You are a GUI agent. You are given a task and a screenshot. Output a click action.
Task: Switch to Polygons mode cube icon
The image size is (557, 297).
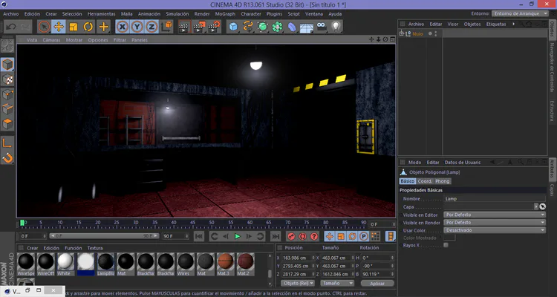point(7,124)
